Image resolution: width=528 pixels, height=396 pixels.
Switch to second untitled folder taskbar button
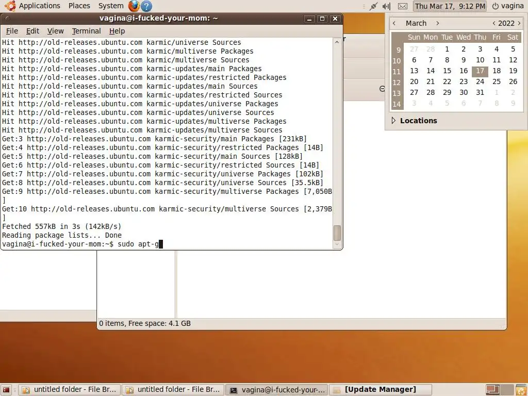click(173, 390)
